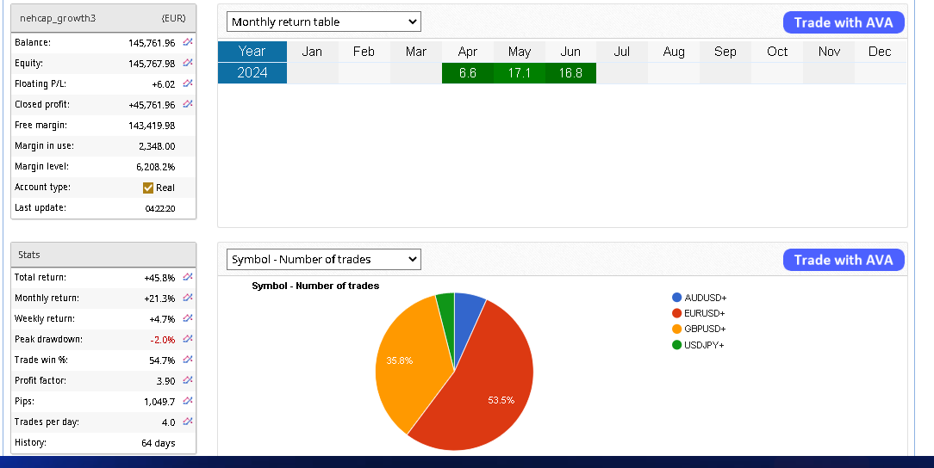Viewport: 934px width, 468px height.
Task: Click the chart icon next to Closed profit
Action: [188, 104]
